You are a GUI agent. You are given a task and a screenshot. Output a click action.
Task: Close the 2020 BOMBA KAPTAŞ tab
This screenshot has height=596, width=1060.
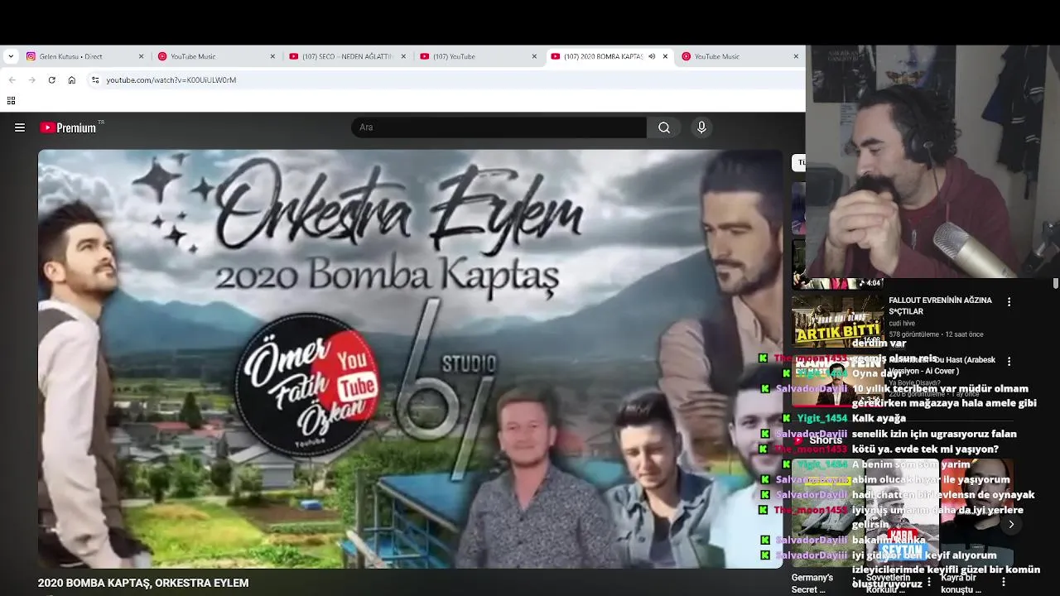[x=665, y=56]
